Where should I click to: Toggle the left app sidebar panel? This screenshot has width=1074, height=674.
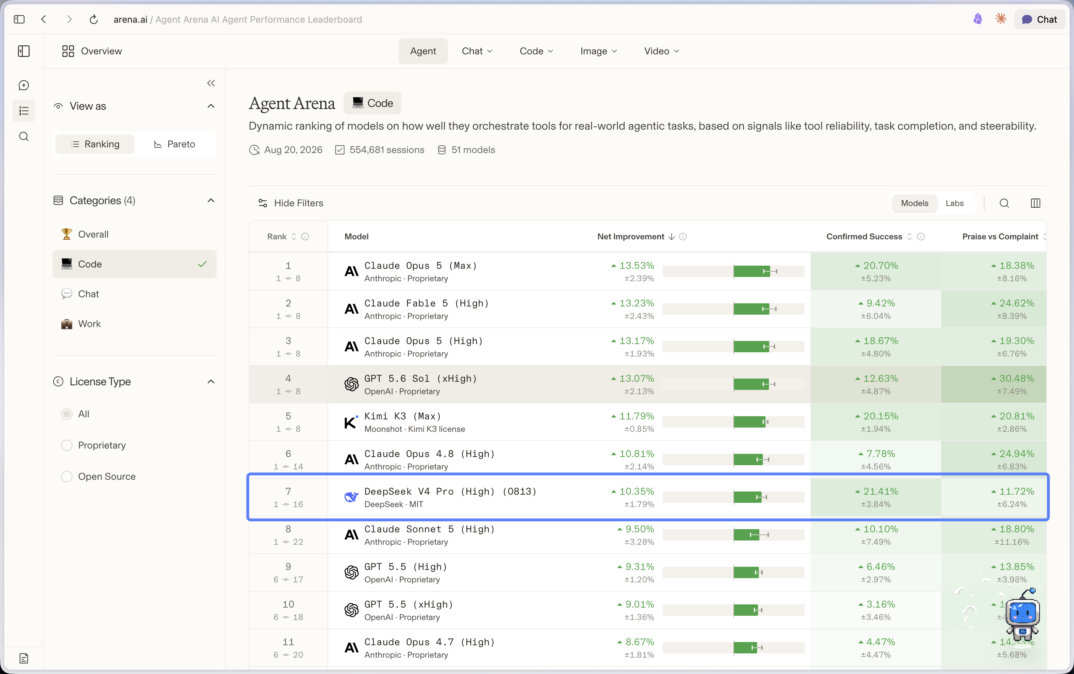click(x=24, y=51)
